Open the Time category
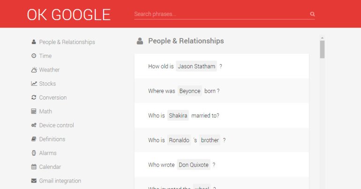361x189 pixels. [x=45, y=56]
